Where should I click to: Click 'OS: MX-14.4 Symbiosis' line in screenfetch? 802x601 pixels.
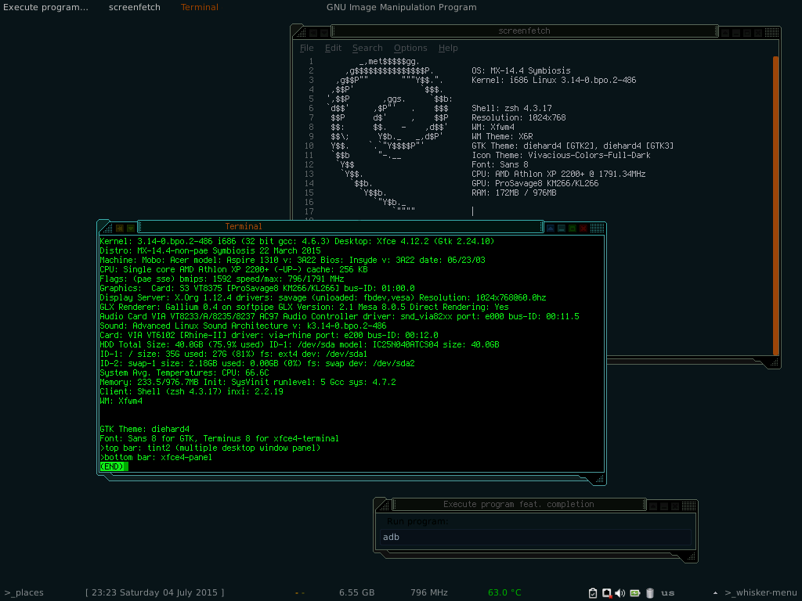pos(521,70)
